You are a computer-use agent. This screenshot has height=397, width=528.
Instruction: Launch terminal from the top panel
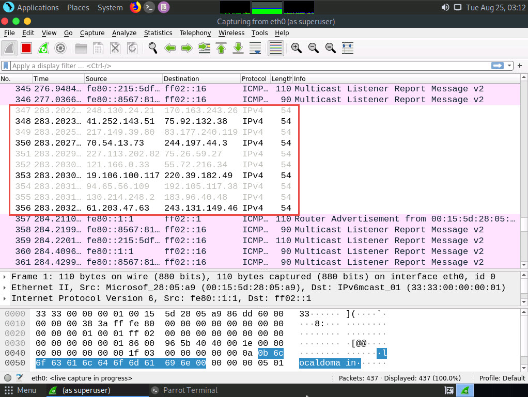[x=149, y=7]
